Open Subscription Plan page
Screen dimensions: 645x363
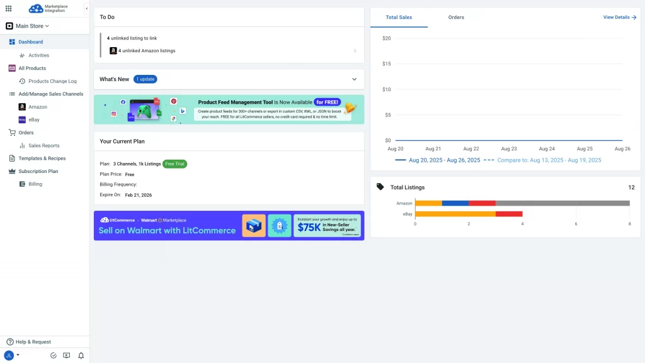38,171
